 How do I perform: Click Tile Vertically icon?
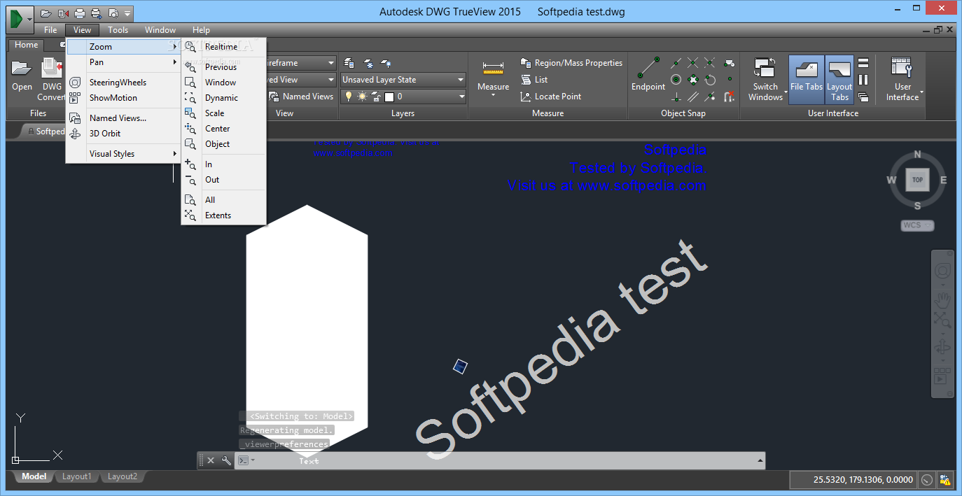tap(863, 80)
